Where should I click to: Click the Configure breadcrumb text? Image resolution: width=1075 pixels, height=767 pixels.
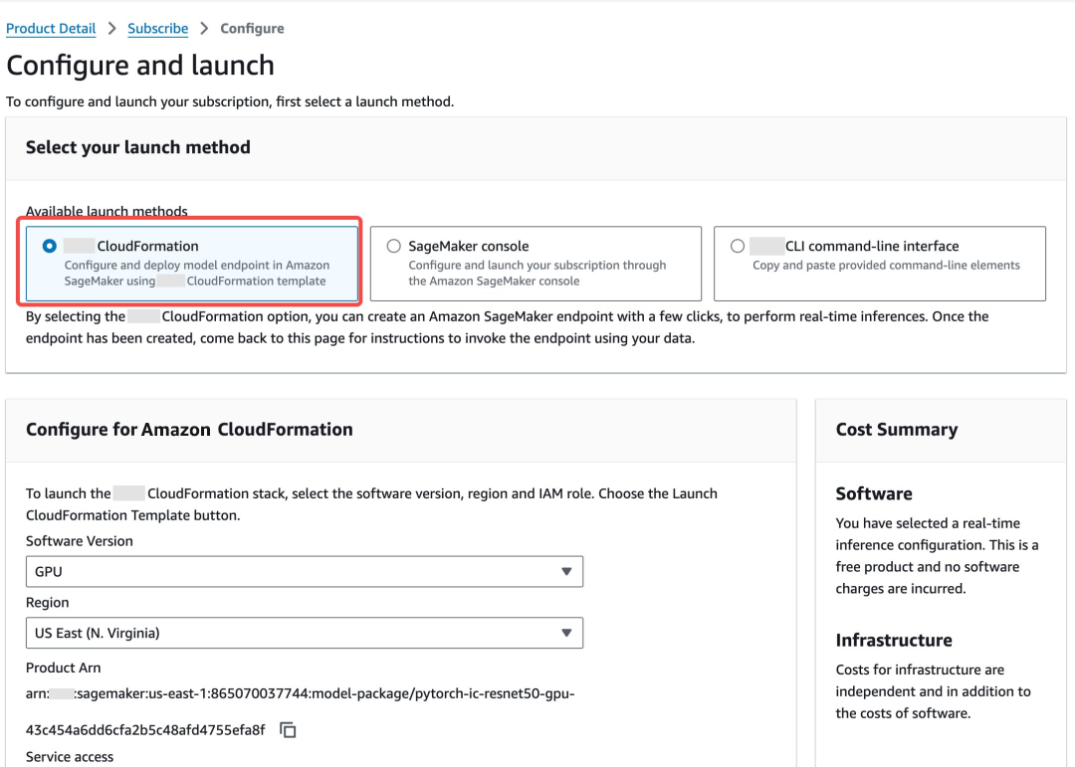(x=252, y=28)
